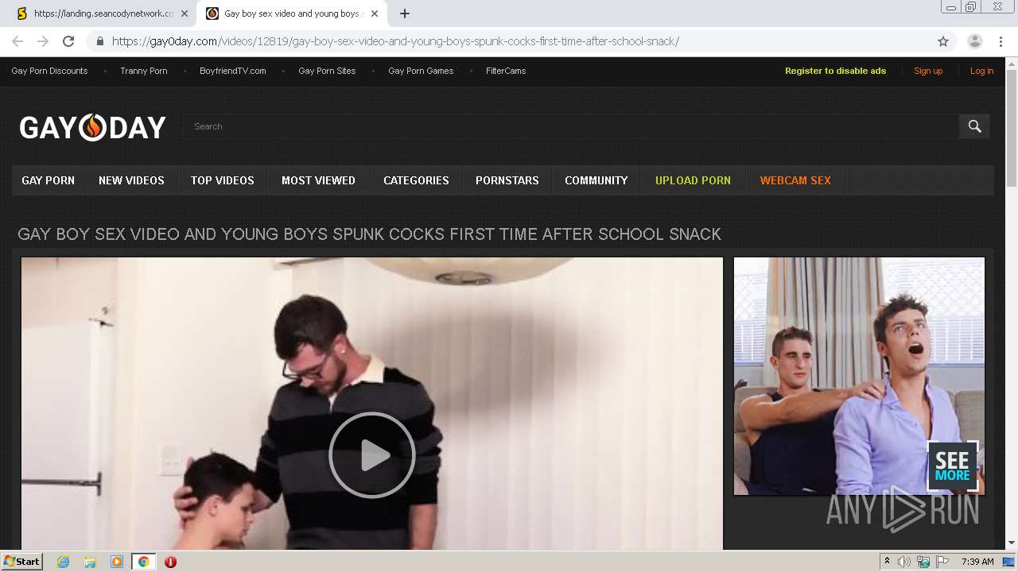Show hidden tray icons arrow
The image size is (1018, 572).
[887, 562]
